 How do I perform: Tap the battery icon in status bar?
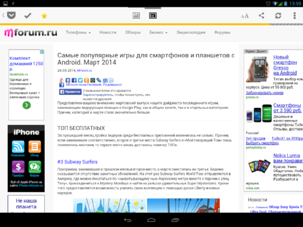click(285, 4)
